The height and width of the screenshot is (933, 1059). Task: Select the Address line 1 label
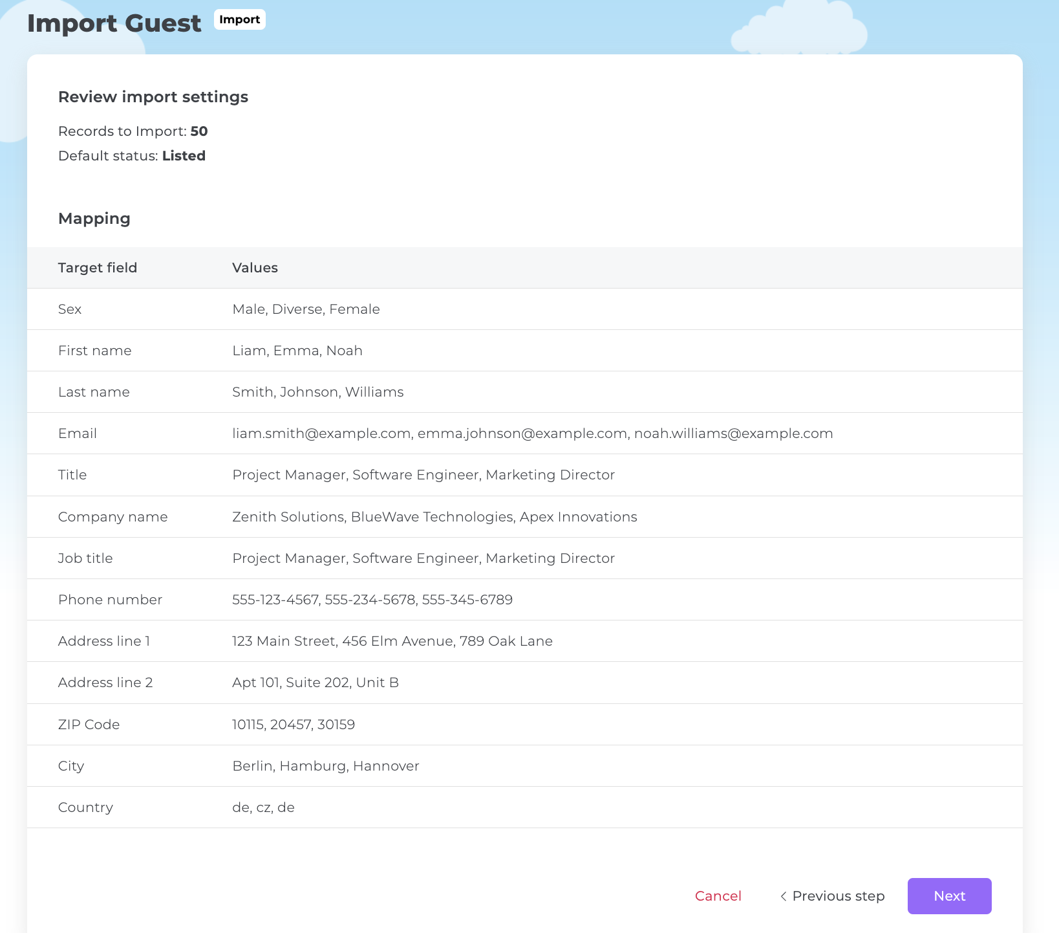coord(104,641)
